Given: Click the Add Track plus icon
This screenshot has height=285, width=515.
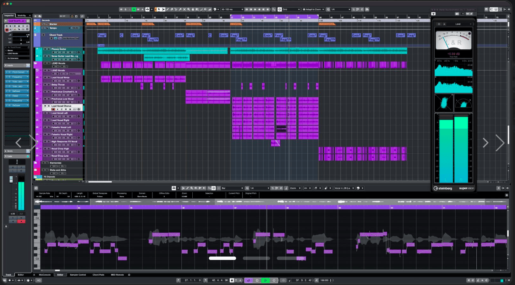Looking at the screenshot, I should pyautogui.click(x=36, y=16).
